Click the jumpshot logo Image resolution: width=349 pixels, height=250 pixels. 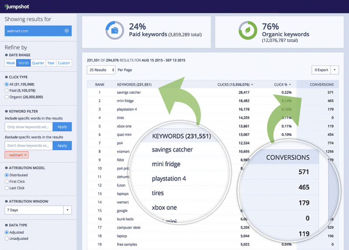pos(17,7)
